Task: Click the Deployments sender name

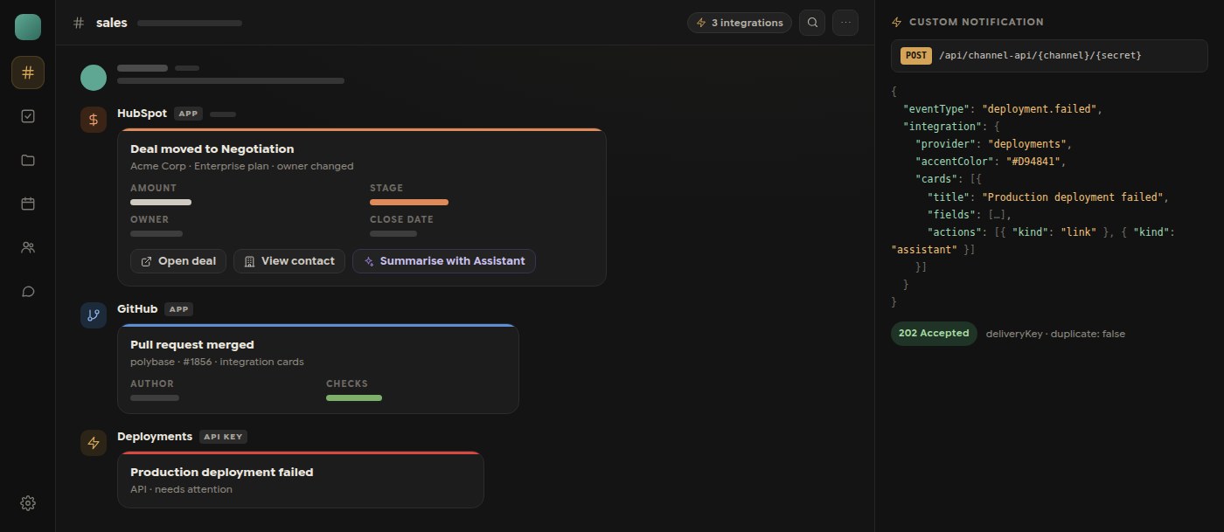Action: pyautogui.click(x=155, y=437)
